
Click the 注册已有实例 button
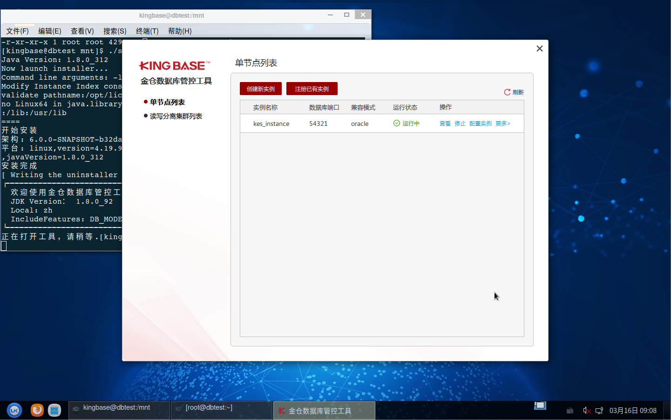pos(312,89)
